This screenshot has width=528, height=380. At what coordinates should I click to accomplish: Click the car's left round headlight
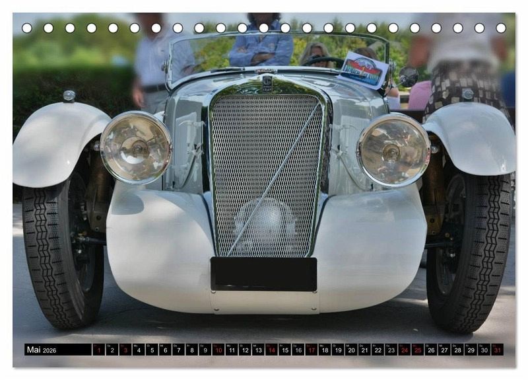[x=136, y=147]
